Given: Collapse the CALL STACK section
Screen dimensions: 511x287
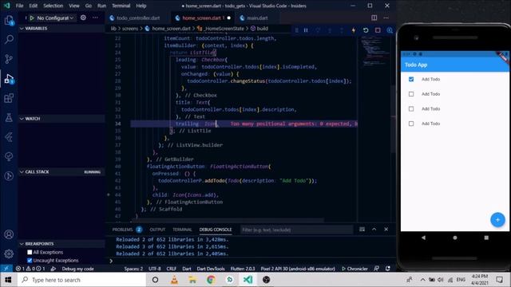Looking at the screenshot, I should tap(61, 172).
